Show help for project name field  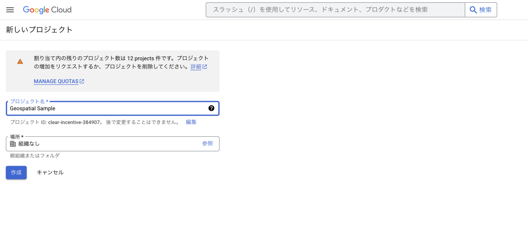[211, 108]
